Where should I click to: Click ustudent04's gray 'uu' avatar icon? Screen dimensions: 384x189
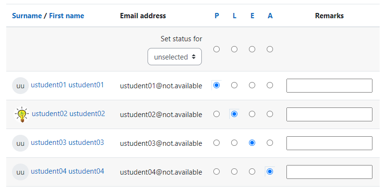(20, 172)
